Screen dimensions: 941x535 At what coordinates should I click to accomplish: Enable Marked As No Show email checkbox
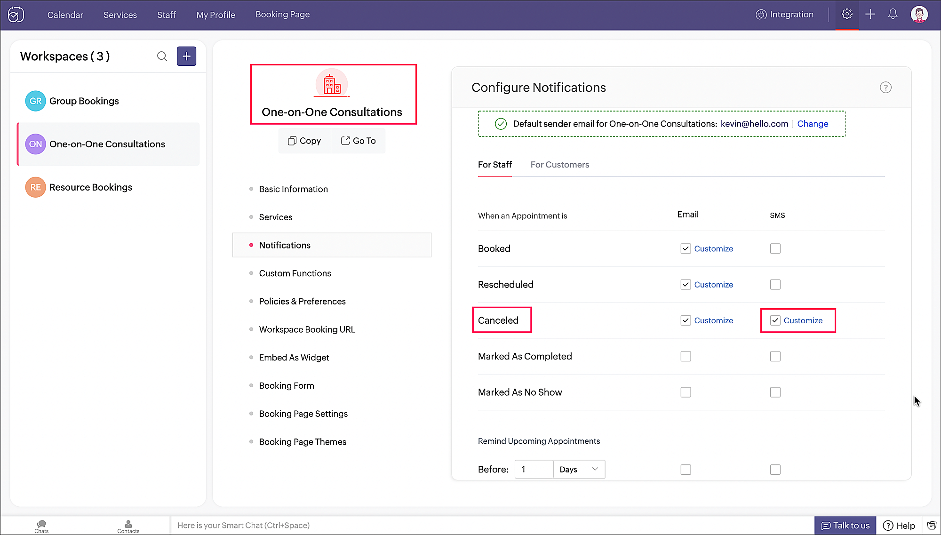click(686, 392)
